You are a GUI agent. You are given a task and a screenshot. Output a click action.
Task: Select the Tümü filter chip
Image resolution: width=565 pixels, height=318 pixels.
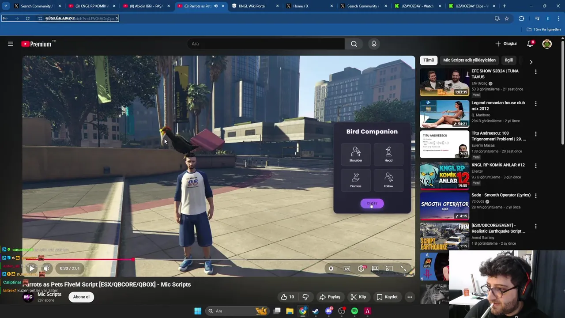(x=429, y=60)
